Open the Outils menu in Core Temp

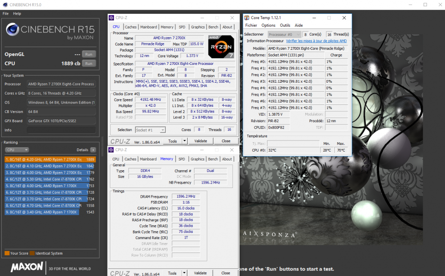(x=285, y=25)
